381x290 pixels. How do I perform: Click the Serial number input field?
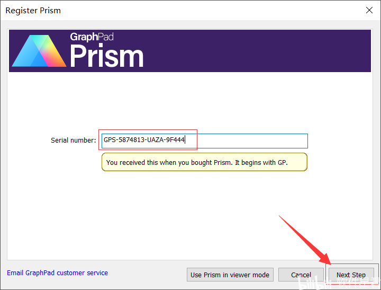[x=205, y=140]
